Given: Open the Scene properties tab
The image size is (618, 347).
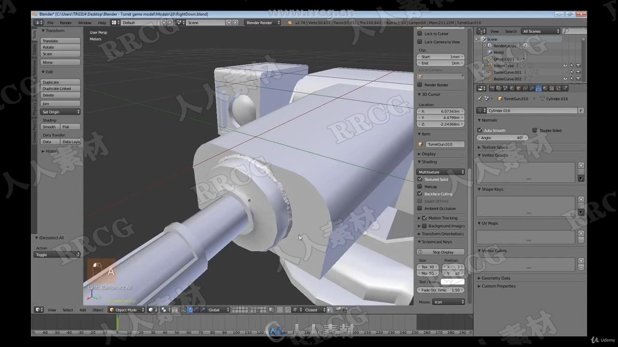Looking at the screenshot, I should pos(506,88).
